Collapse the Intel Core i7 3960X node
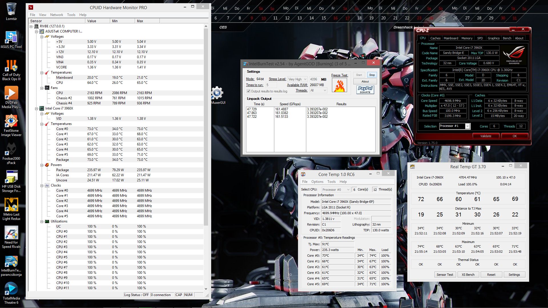 point(36,108)
